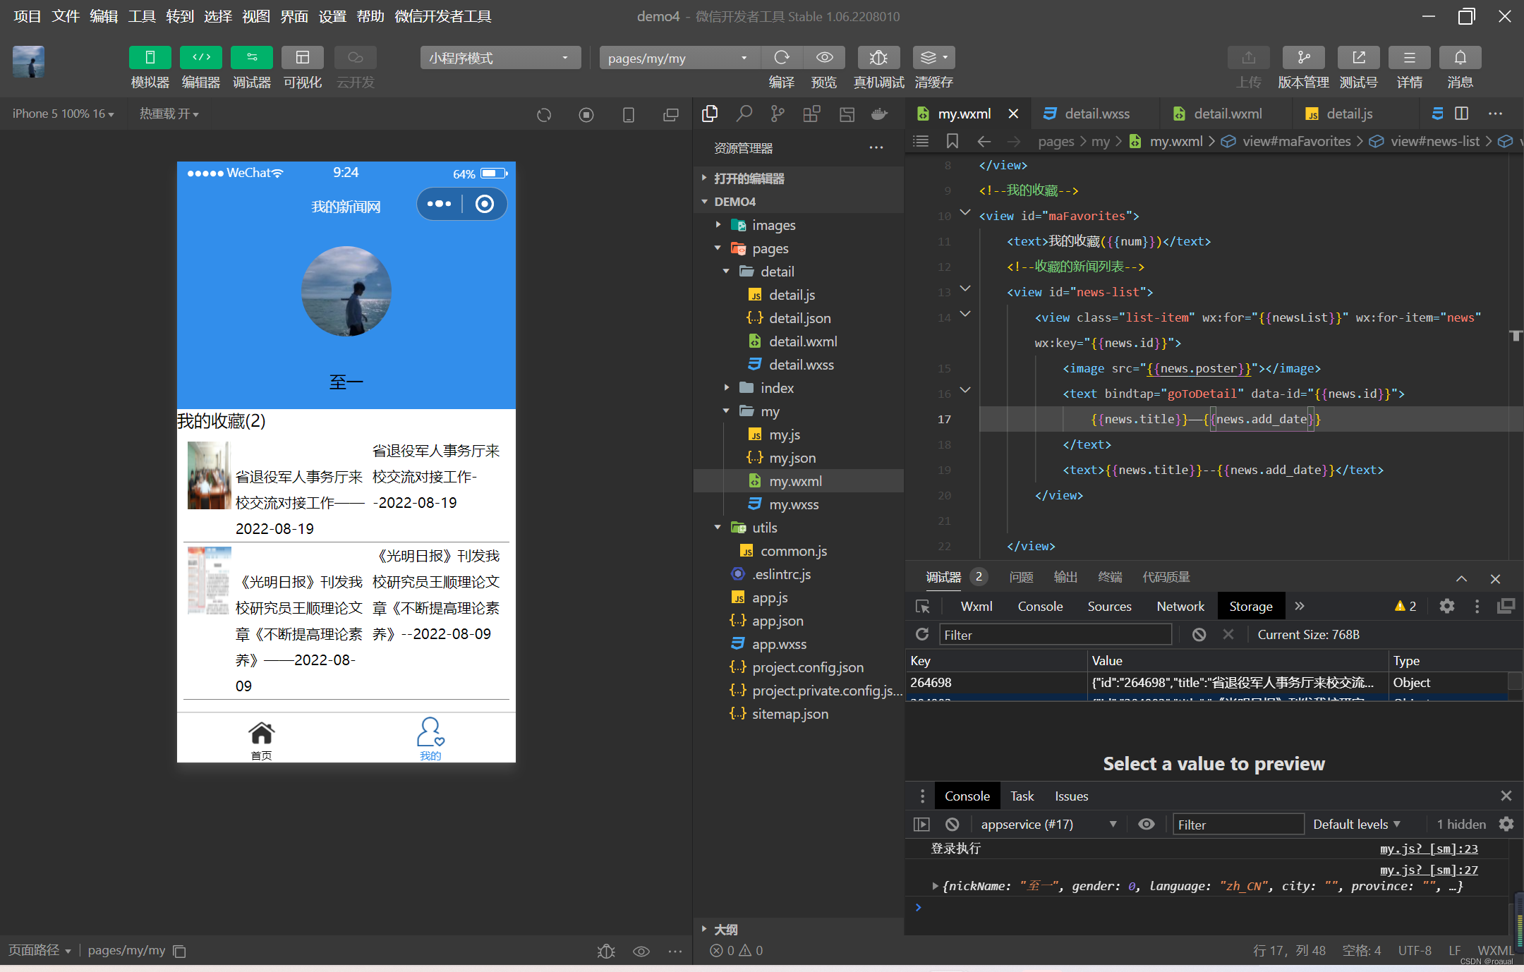Toggle the simulator (模拟器) panel button
1524x972 pixels.
[x=150, y=58]
